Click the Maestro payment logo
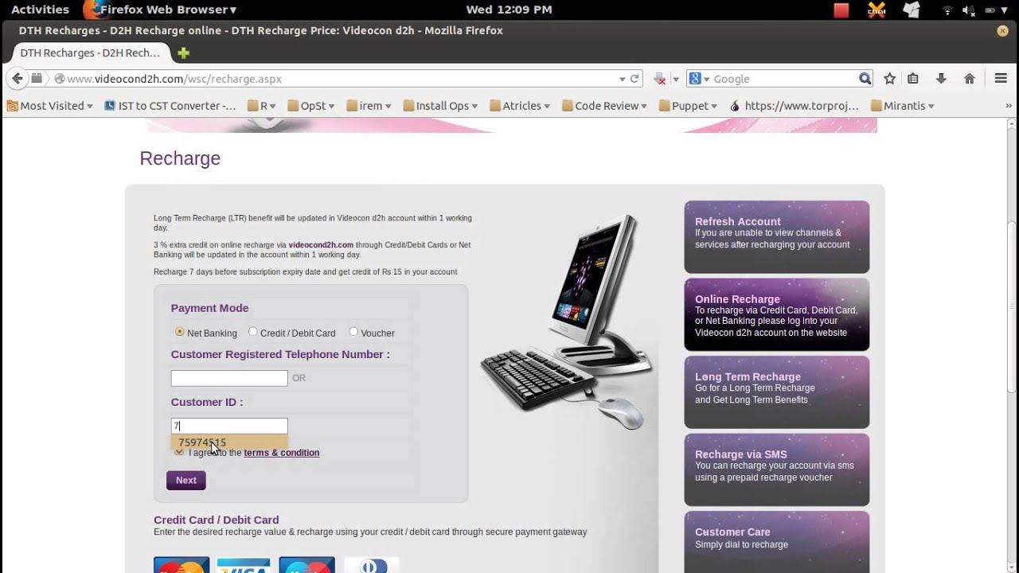Screen dimensions: 1019x573 tap(307, 565)
